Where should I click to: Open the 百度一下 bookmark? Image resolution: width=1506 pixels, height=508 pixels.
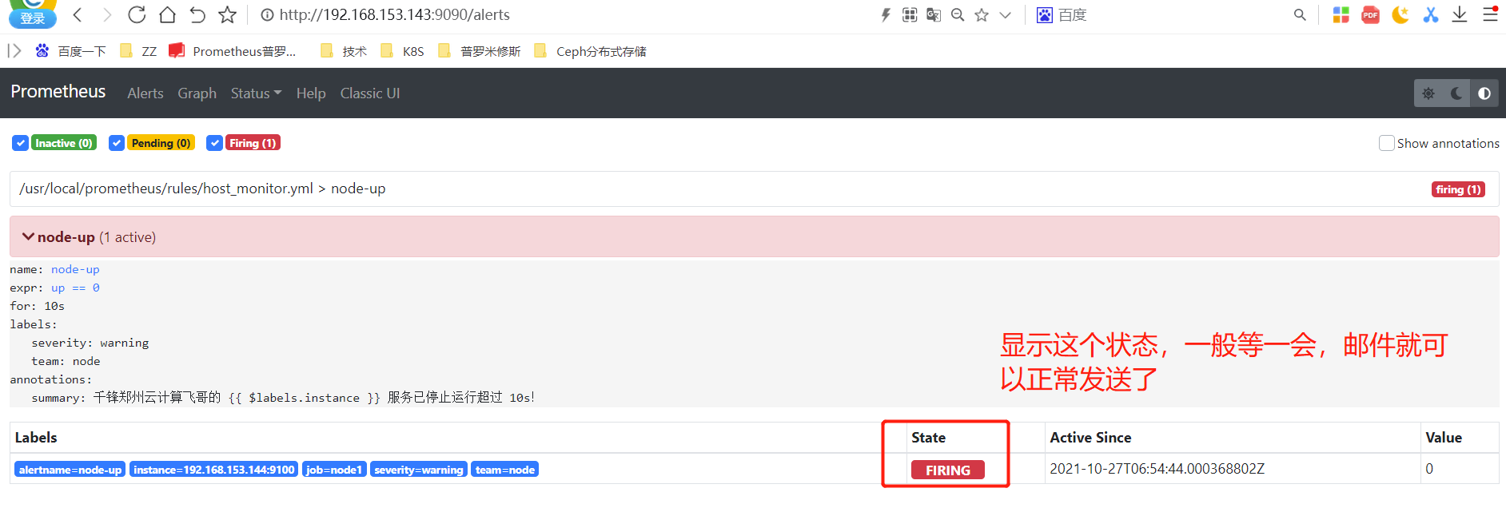click(x=70, y=51)
